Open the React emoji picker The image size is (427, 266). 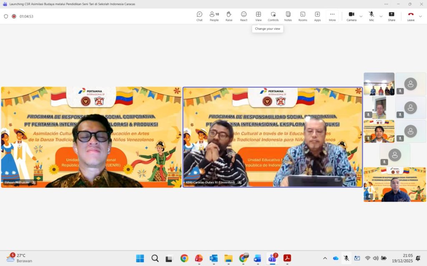(x=244, y=16)
